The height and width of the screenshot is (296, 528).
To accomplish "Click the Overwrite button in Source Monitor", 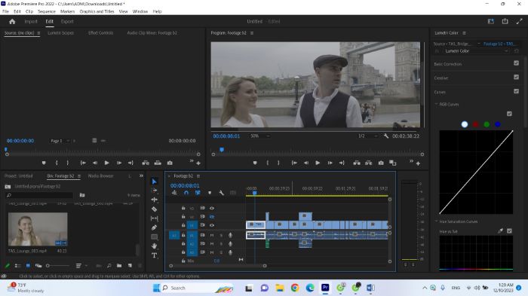I will click(158, 163).
